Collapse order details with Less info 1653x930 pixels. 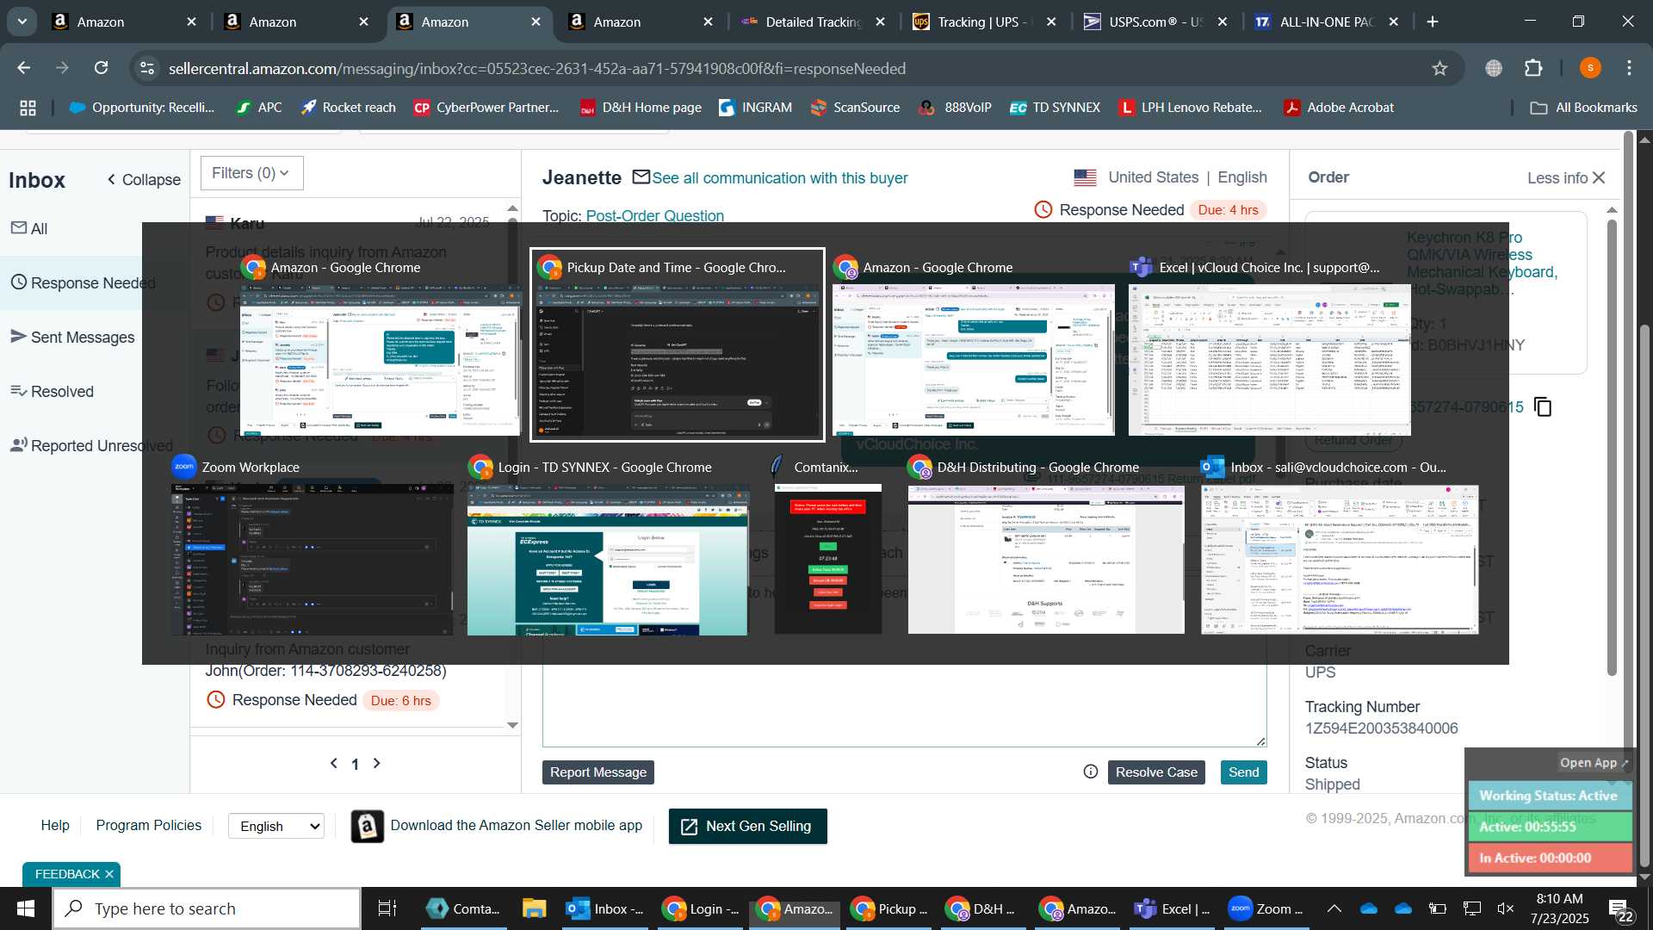(x=1566, y=177)
